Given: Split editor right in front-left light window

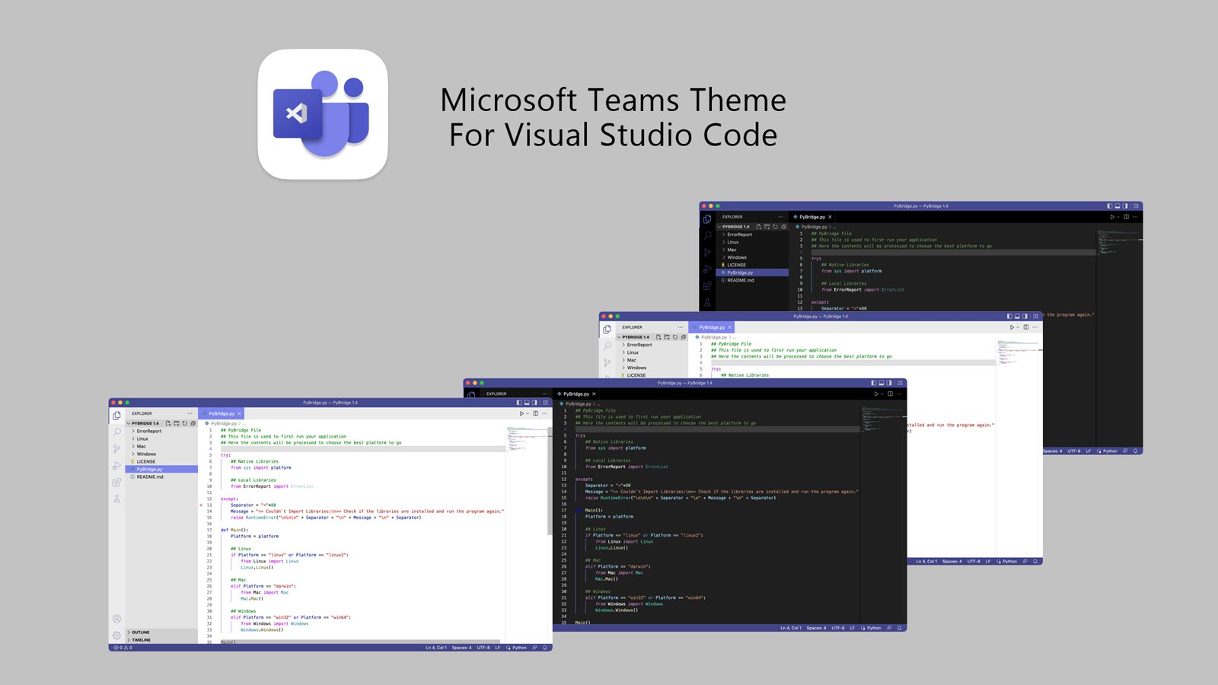Looking at the screenshot, I should (535, 413).
